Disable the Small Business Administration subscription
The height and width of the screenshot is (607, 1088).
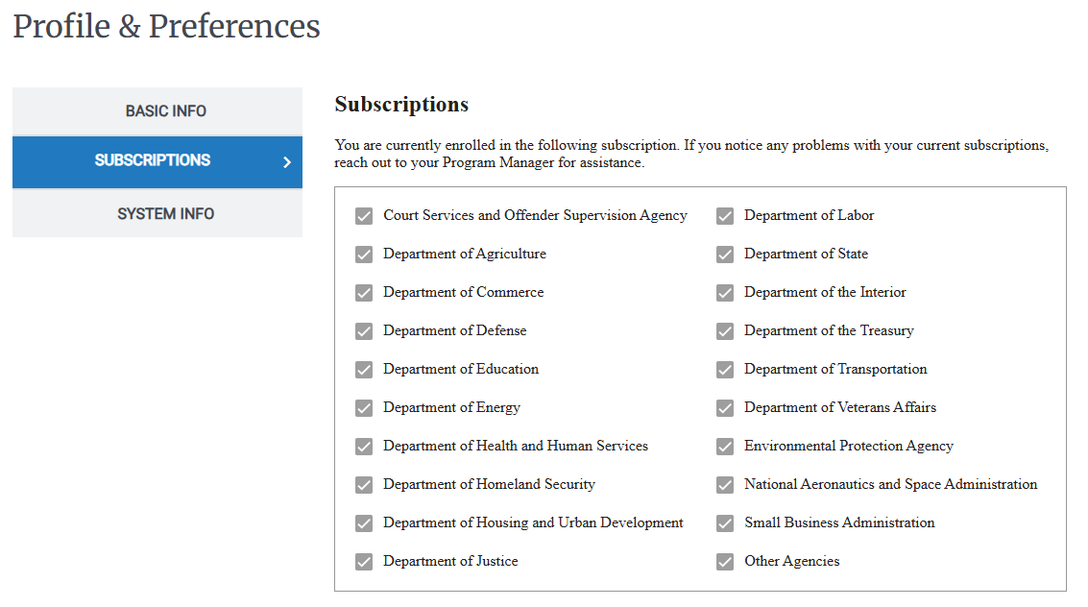[724, 522]
